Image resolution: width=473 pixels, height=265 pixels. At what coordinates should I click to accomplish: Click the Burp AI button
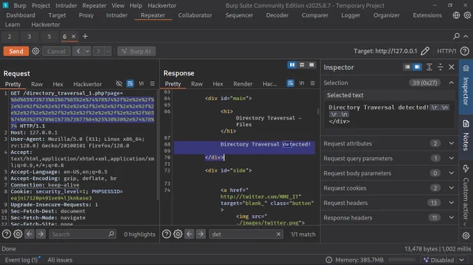click(136, 51)
